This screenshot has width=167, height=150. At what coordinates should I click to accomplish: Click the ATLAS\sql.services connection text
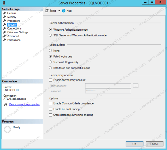15,99
